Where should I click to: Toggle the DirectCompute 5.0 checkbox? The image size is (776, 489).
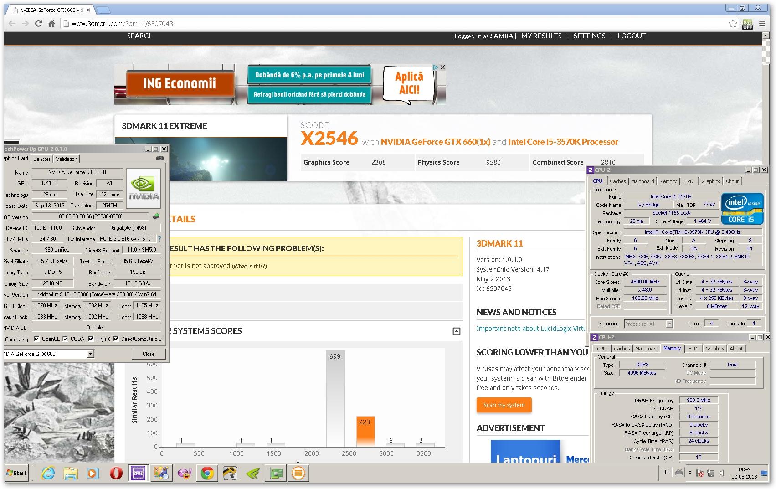coord(116,339)
